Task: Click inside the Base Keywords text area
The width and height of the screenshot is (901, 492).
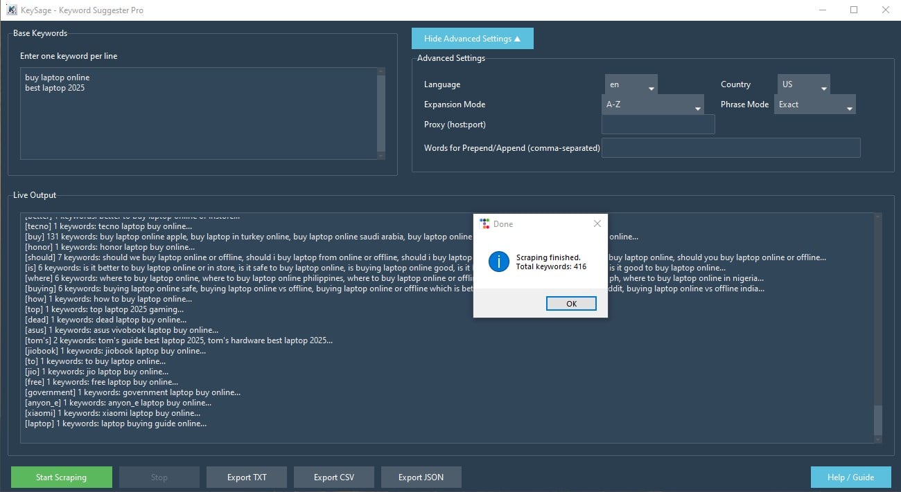Action: point(198,113)
